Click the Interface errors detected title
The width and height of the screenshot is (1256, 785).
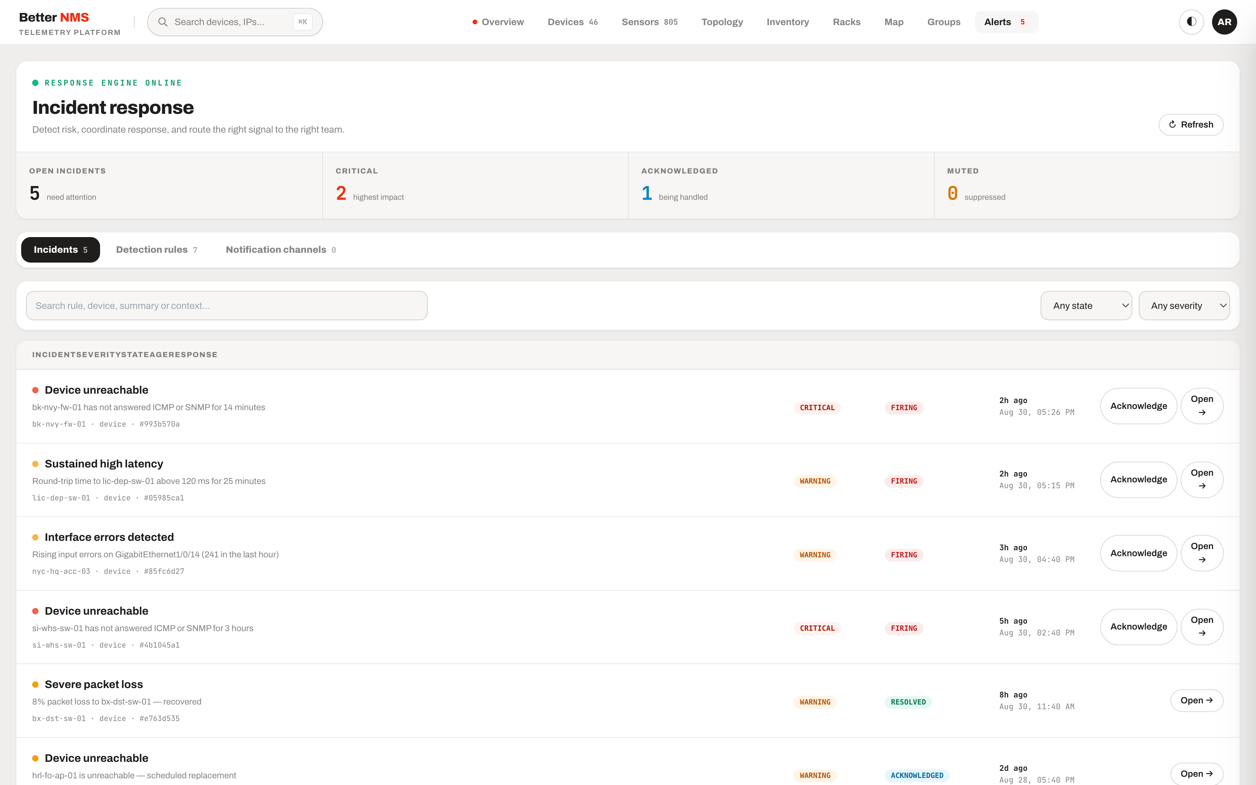(109, 537)
